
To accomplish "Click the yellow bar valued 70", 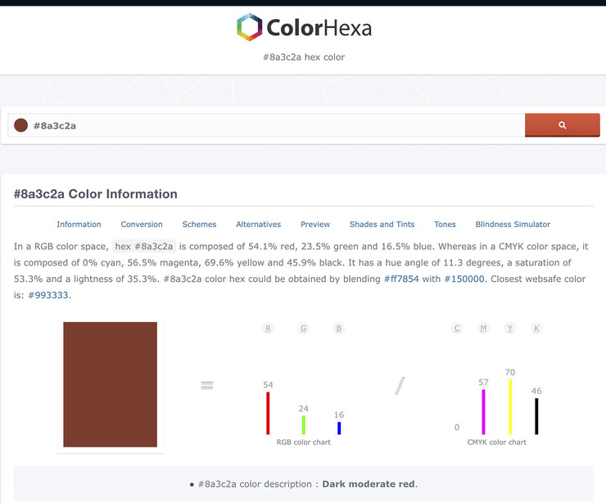I will (510, 407).
